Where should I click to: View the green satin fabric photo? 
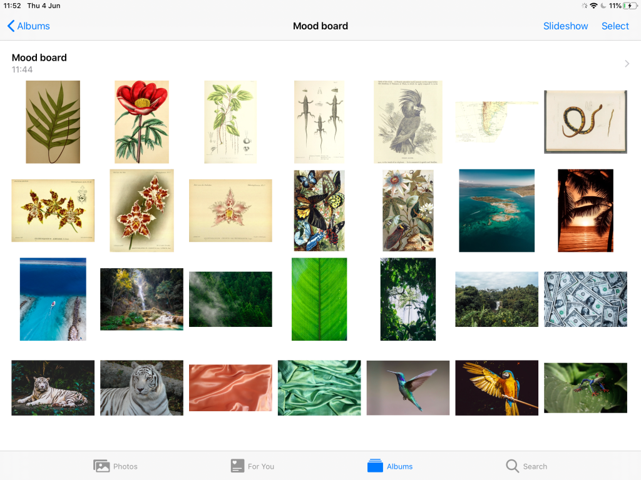319,387
